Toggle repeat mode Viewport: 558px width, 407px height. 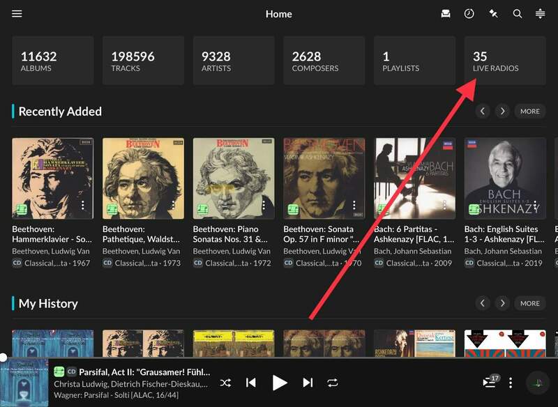[333, 383]
